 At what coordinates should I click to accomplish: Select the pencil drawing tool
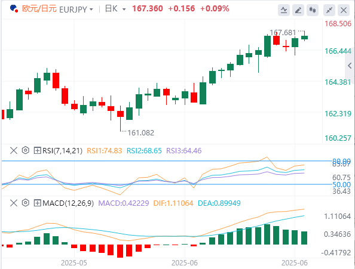click(298, 10)
